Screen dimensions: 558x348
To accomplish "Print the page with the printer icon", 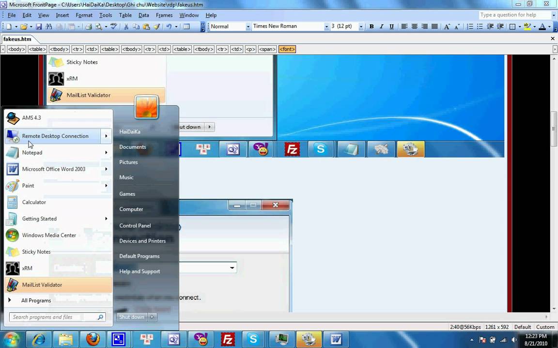I will point(89,27).
